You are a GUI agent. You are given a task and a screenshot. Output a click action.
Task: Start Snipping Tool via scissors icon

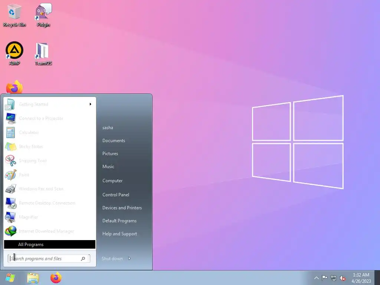tap(10, 160)
